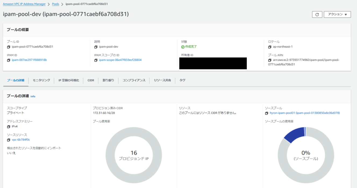Image resolution: width=357 pixels, height=188 pixels.
Task: Copy the locale ap-northeast-1
Action: click(270, 47)
